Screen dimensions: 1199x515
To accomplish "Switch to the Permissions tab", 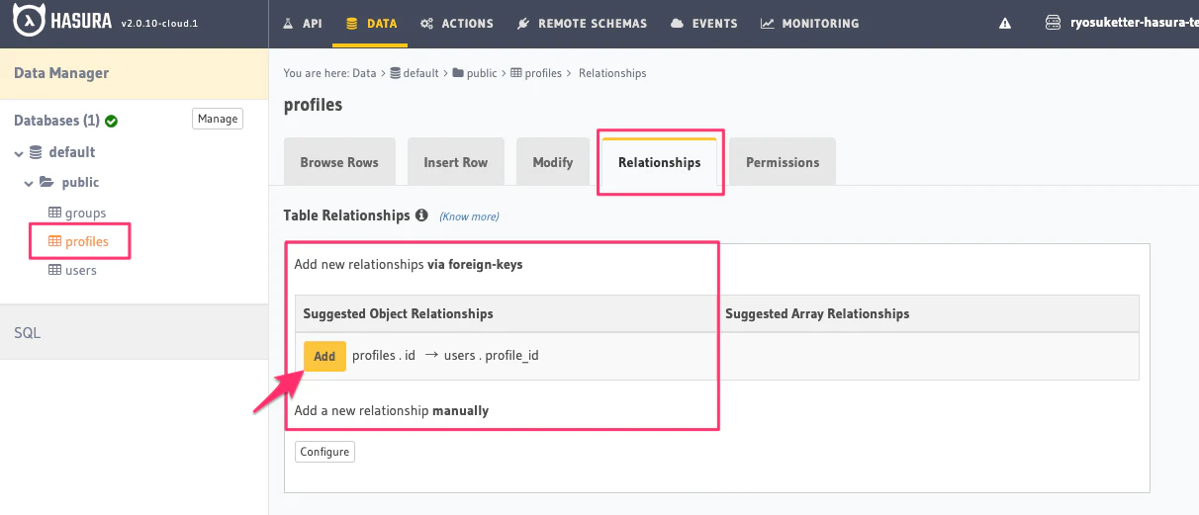I will point(783,161).
